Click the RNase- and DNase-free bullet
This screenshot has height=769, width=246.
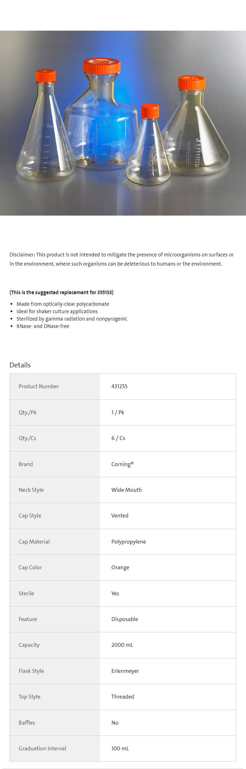[x=43, y=326]
